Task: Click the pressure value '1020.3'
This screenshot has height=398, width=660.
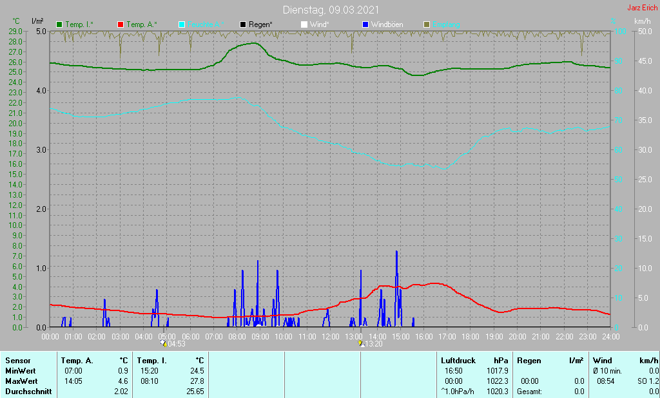Action: point(498,392)
